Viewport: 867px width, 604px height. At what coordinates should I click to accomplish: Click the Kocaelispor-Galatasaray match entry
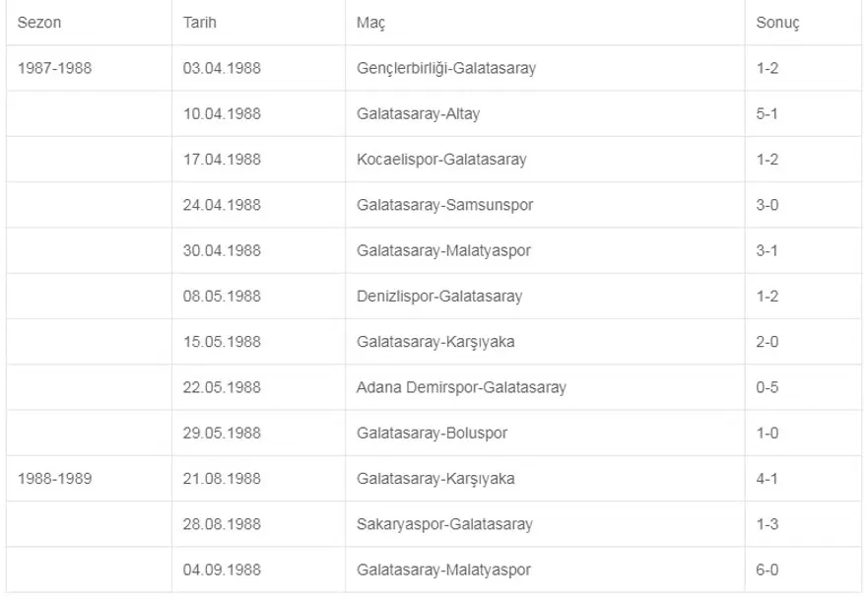click(x=441, y=160)
